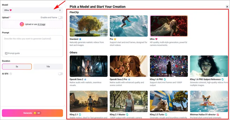The image size is (230, 120).
Task: Click the crown icon next to Pro
Action: pyautogui.click(x=115, y=39)
